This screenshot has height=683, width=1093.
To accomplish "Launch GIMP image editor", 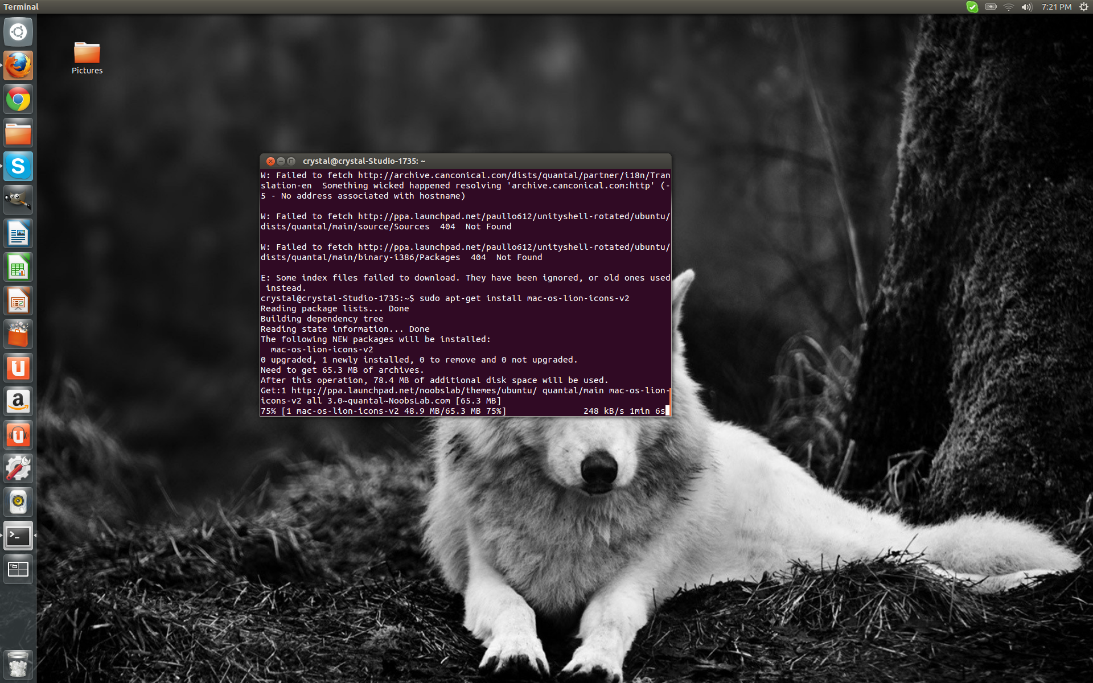I will point(18,200).
